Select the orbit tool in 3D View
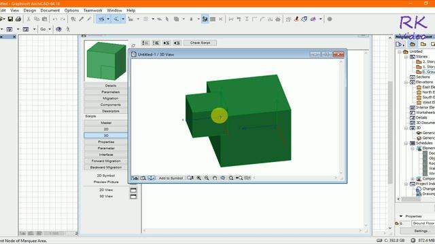Screen dimensions: 435x244 (x=223, y=178)
